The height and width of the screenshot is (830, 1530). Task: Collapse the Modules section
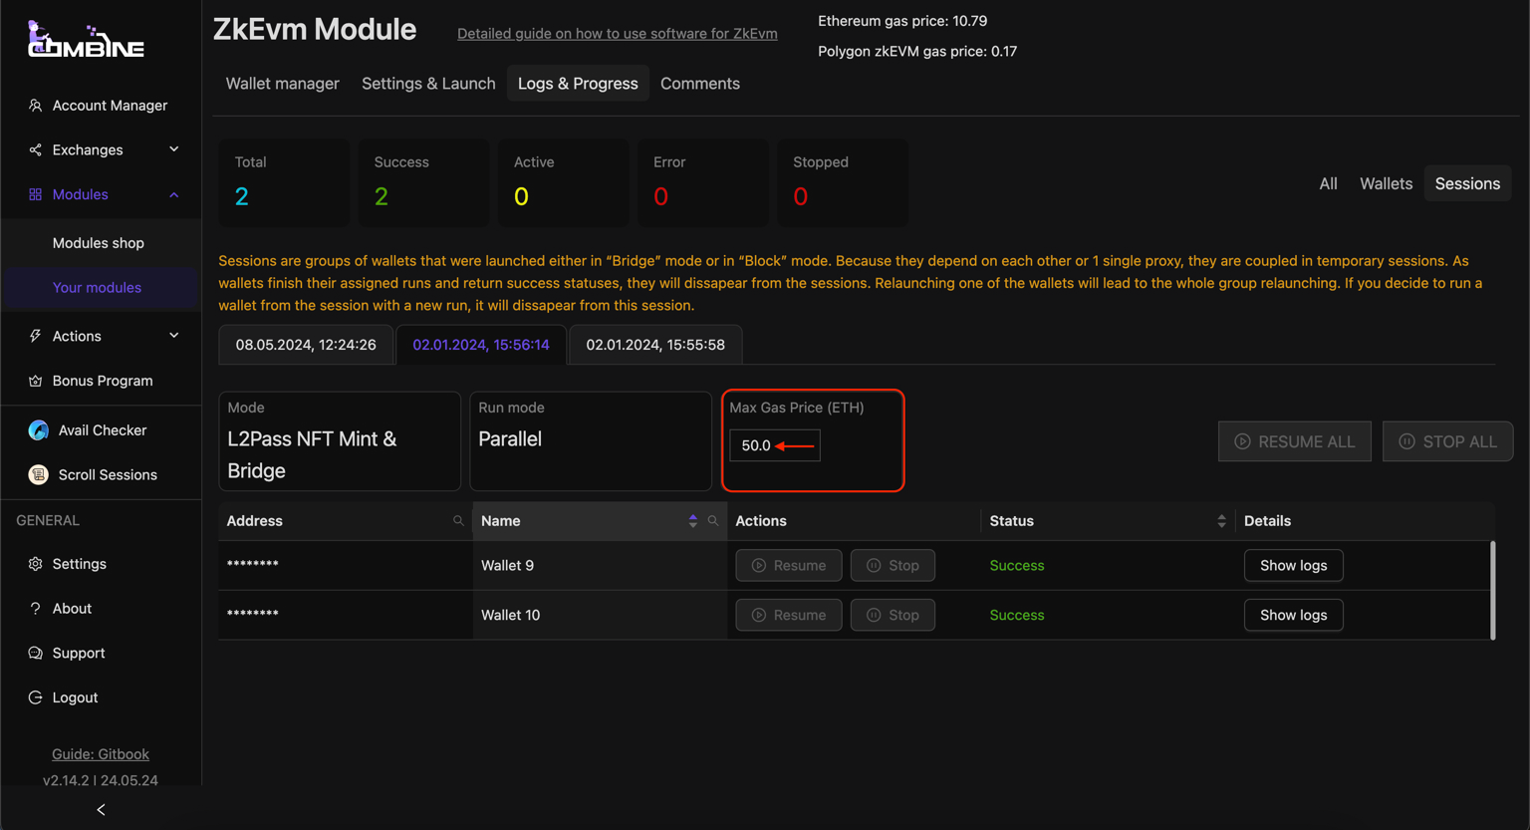173,194
